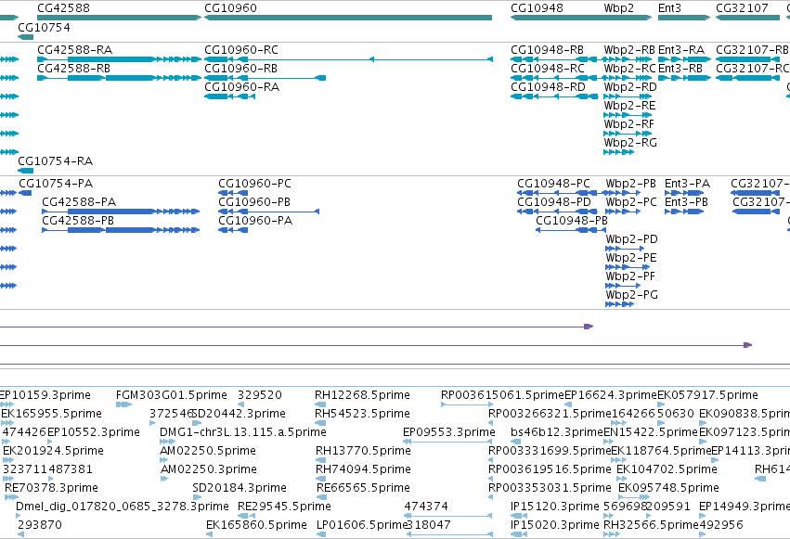The height and width of the screenshot is (539, 790).
Task: Select EST Dmel_dig_017820_0685_3278.3prime
Action: tap(123, 507)
